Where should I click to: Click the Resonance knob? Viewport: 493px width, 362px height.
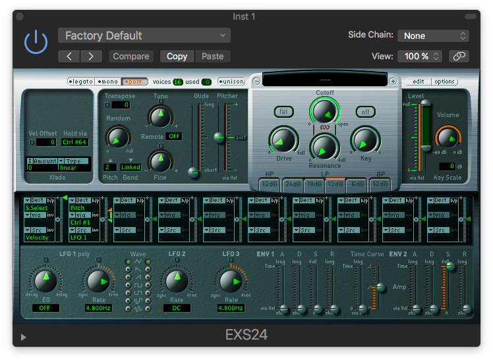[x=324, y=147]
